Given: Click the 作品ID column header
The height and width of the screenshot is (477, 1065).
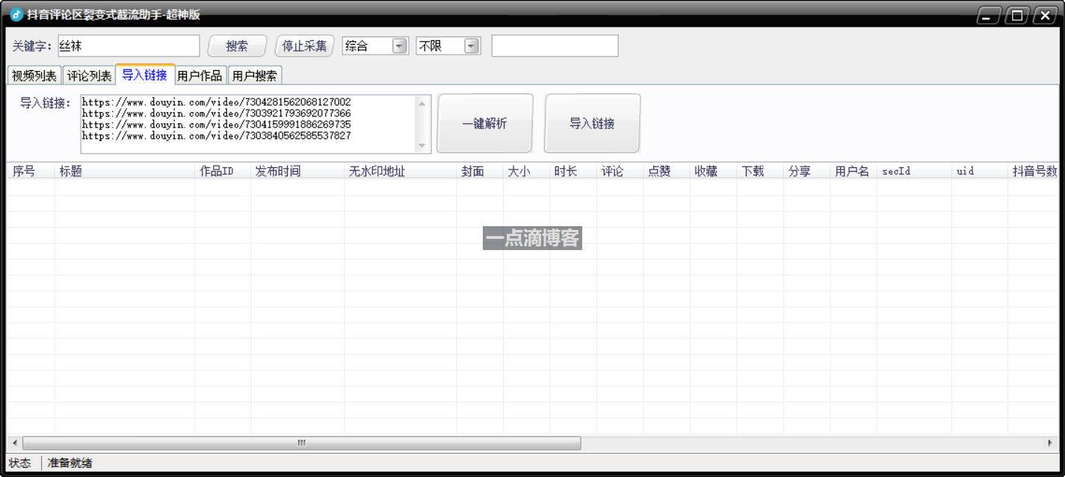Looking at the screenshot, I should (x=223, y=171).
